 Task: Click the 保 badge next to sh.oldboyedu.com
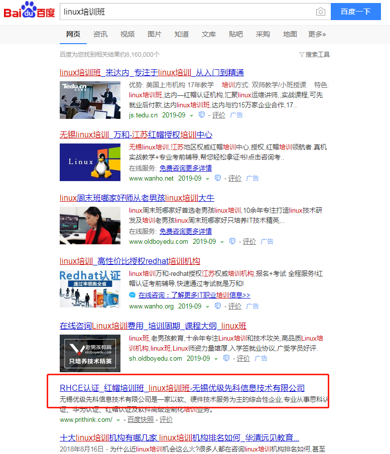coord(226,358)
